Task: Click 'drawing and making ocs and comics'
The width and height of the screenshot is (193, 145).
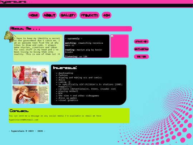Action: click(80, 78)
